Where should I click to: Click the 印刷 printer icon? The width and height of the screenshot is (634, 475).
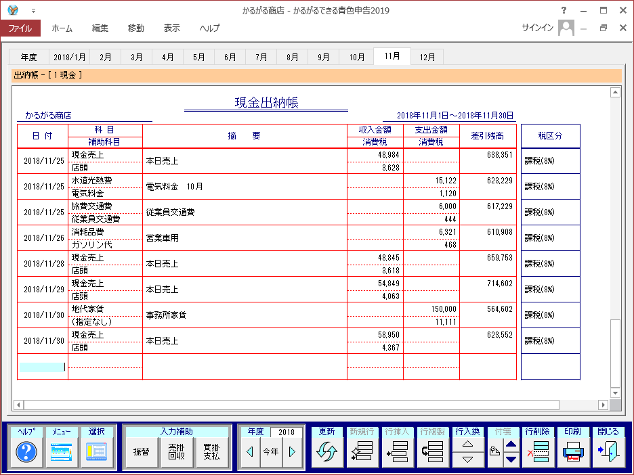[x=573, y=452]
